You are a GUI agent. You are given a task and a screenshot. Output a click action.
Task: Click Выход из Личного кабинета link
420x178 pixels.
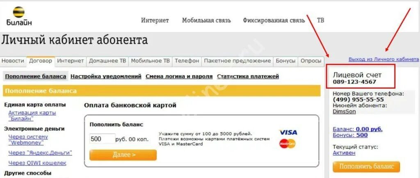coord(383,59)
